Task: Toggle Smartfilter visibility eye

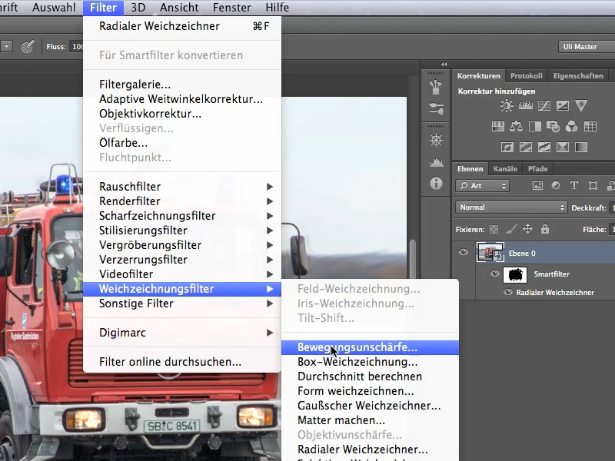Action: coord(495,274)
